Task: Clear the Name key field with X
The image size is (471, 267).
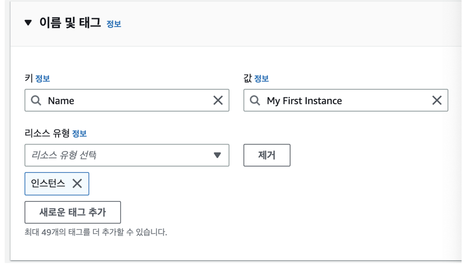Action: pos(218,100)
